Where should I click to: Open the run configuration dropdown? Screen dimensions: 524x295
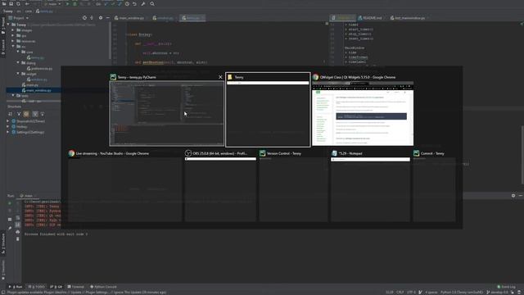(52, 3)
